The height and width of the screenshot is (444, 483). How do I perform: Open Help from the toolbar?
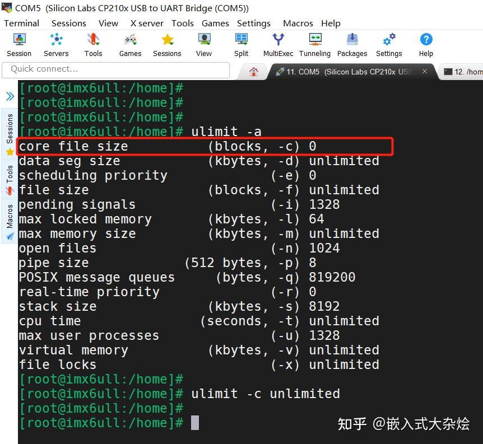coord(425,44)
